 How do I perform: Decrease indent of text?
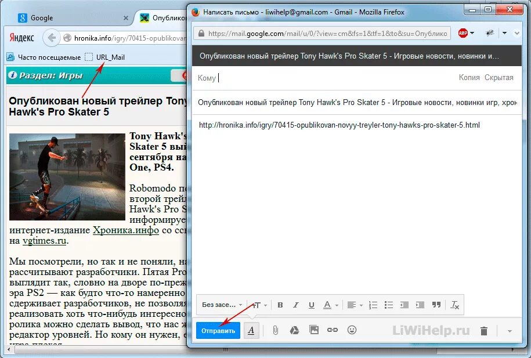404,305
